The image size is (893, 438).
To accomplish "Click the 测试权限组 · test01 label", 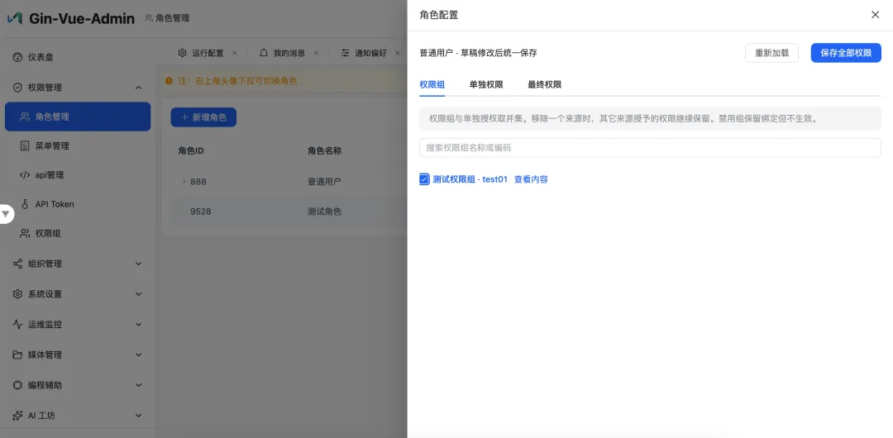I will click(x=470, y=179).
